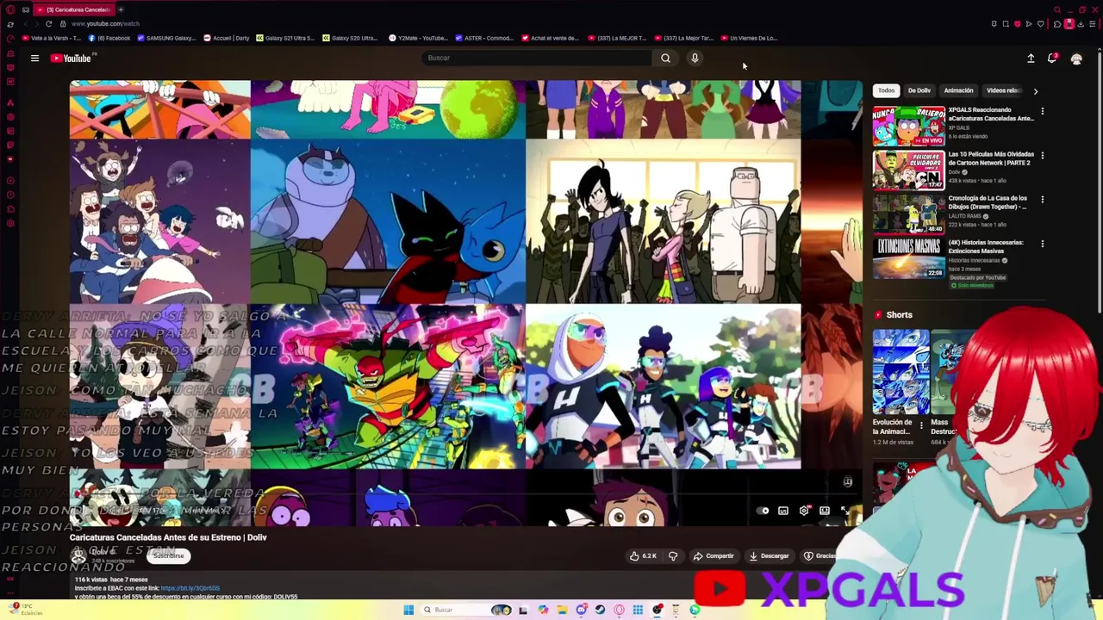Open Accueil Darty bookmark
The width and height of the screenshot is (1103, 620).
pyautogui.click(x=227, y=38)
